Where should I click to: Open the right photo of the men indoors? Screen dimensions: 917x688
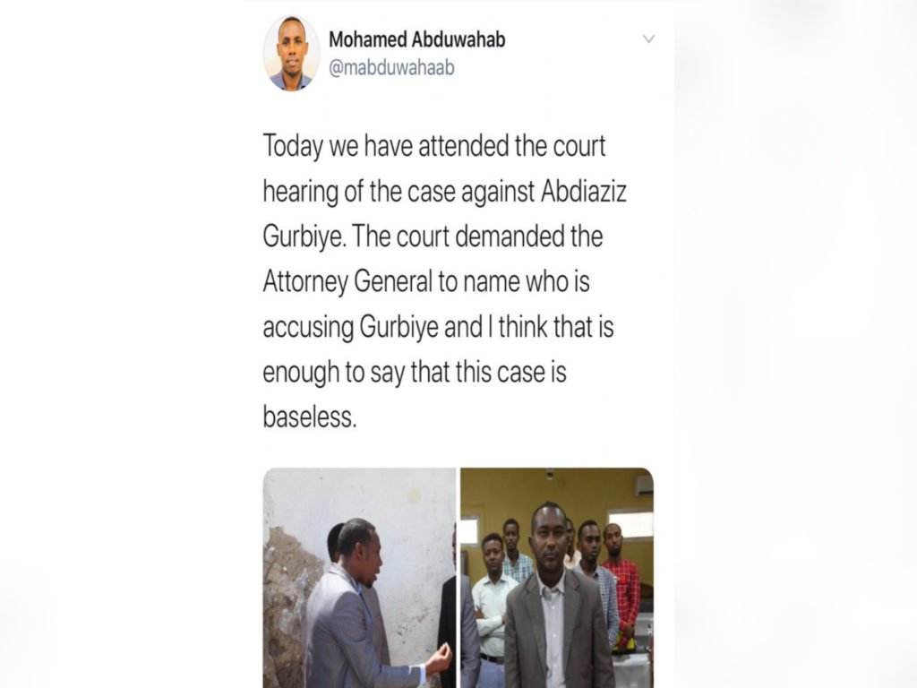(557, 578)
